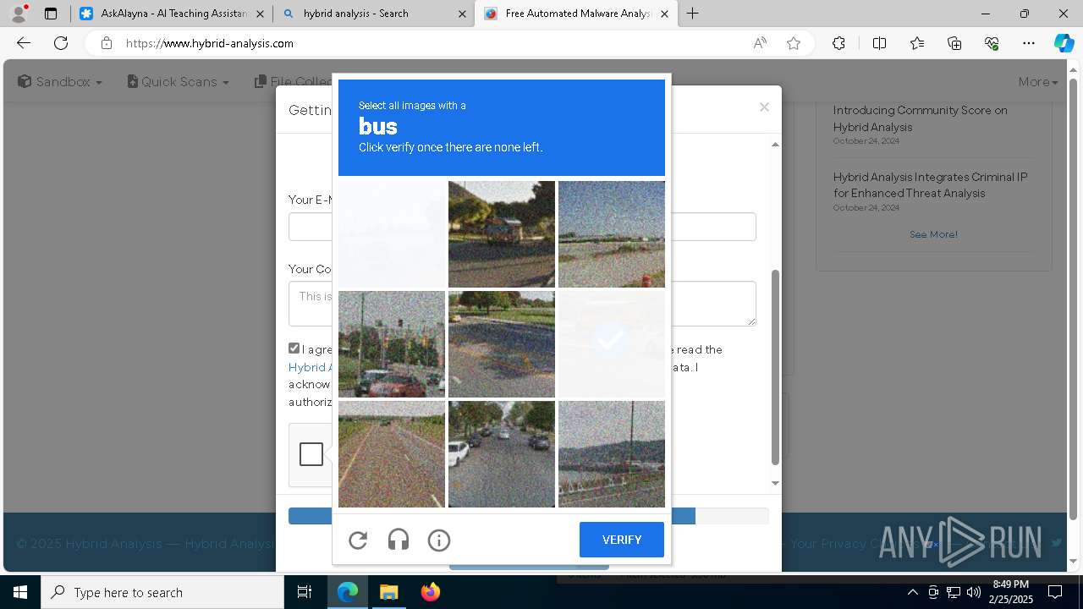Open the File Collections menu

pos(293,81)
